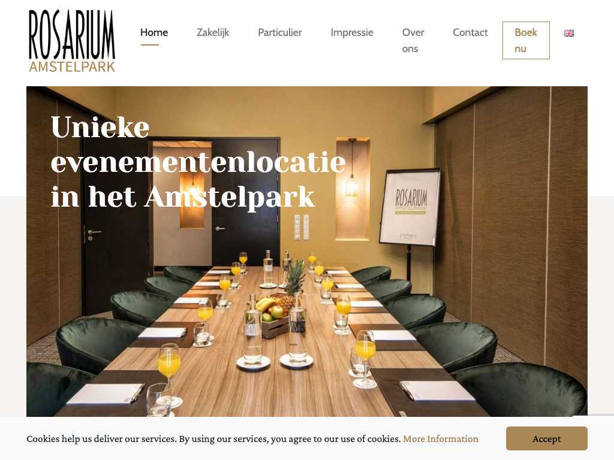Accept the cookie notice

[547, 438]
